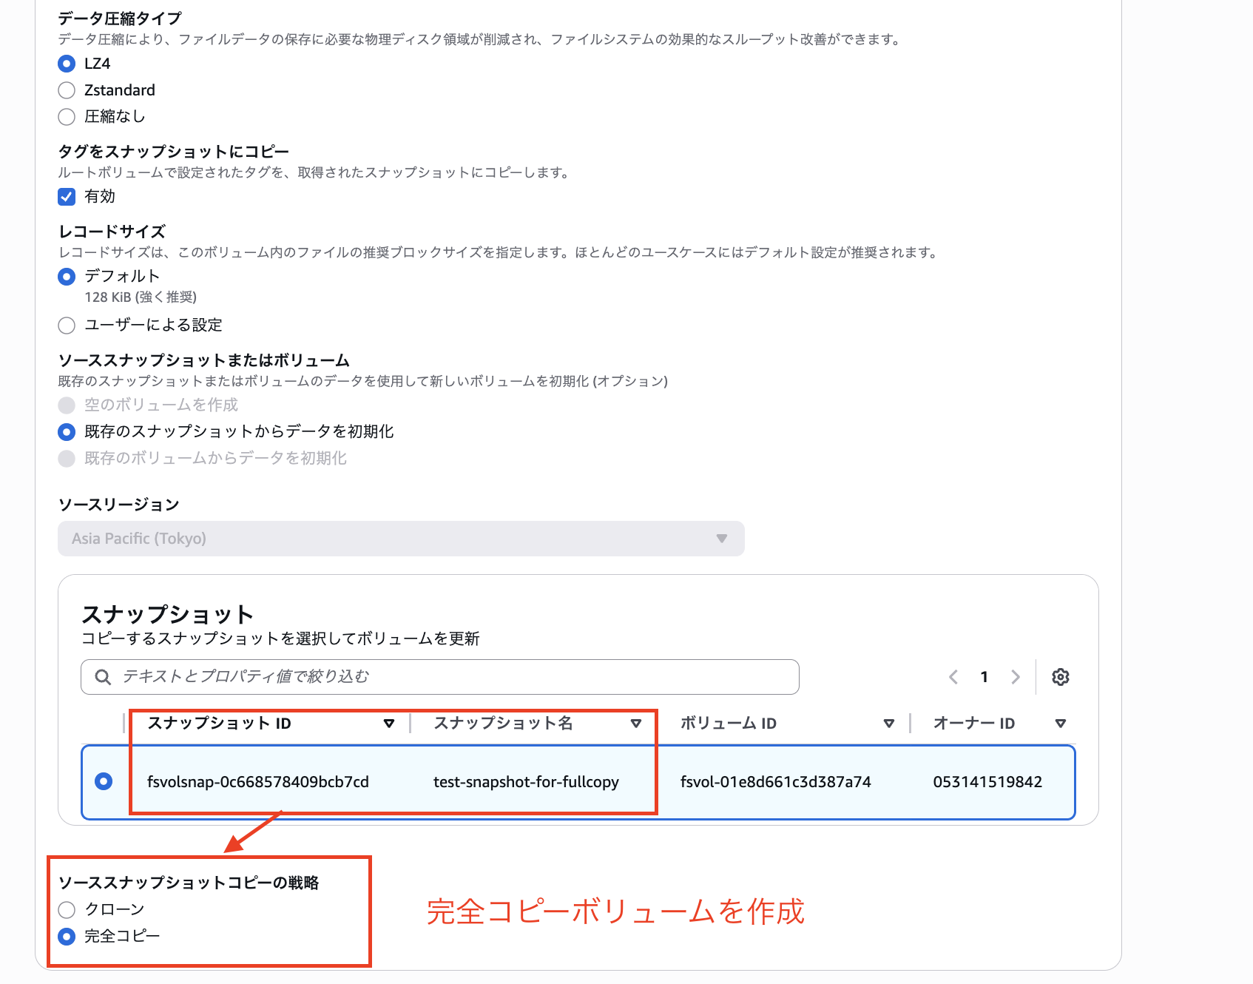Screen dimensions: 1253x984
Task: Select the fsvolsnap-0c668578409bcb7cd snapshot radio button
Action: [104, 781]
